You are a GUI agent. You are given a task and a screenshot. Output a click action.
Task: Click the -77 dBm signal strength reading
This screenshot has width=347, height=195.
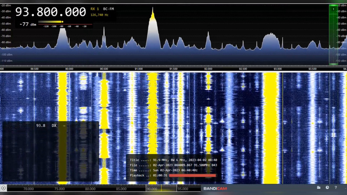click(28, 24)
